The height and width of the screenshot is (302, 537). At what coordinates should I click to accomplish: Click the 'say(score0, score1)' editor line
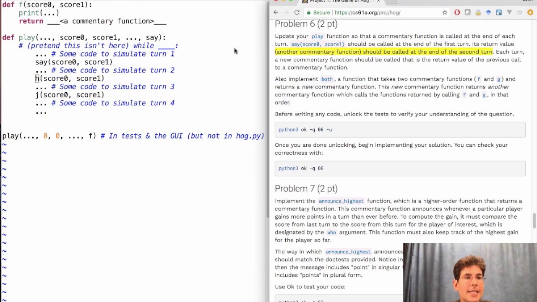(x=74, y=62)
